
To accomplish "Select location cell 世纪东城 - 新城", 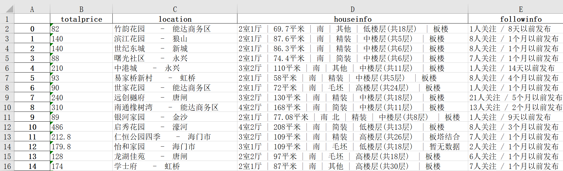I will pos(175,48).
